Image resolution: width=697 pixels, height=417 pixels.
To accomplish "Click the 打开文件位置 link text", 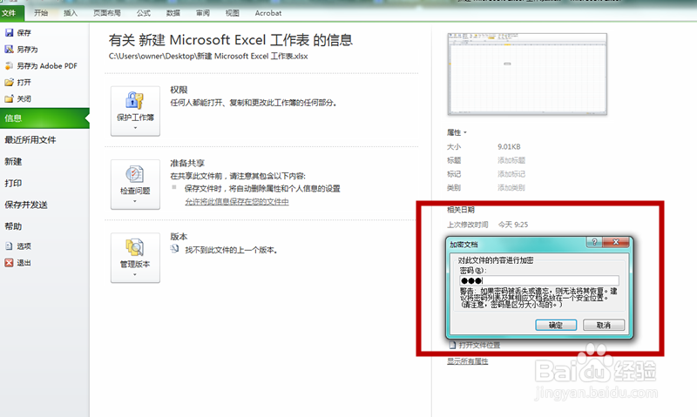I will (x=479, y=345).
